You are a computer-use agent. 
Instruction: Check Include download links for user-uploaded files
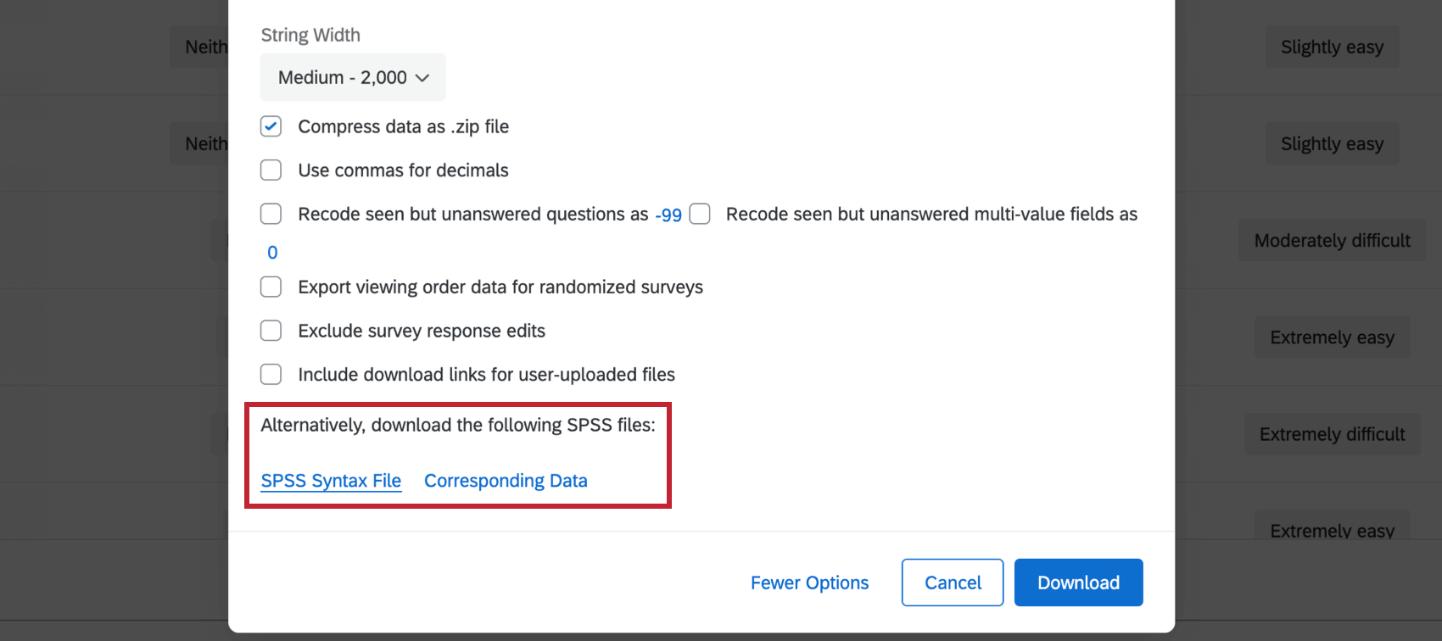tap(271, 374)
